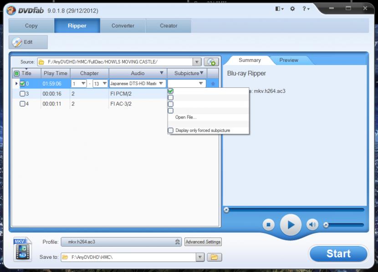The height and width of the screenshot is (272, 378).
Task: Switch to the Preview tab
Action: coord(289,60)
